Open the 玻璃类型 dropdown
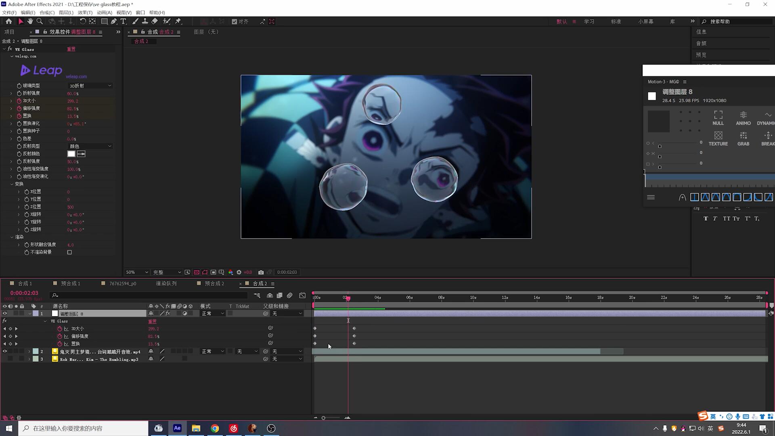This screenshot has height=436, width=775. pyautogui.click(x=90, y=86)
